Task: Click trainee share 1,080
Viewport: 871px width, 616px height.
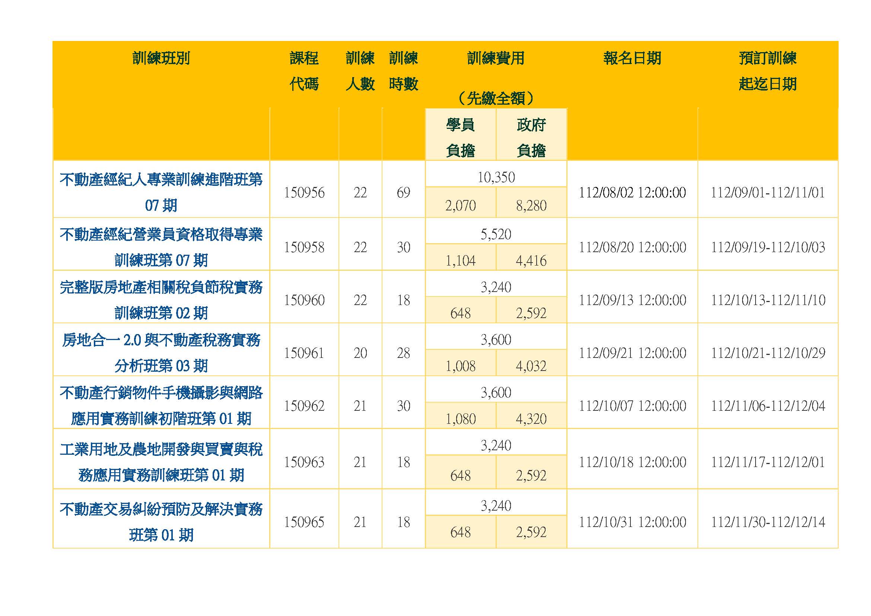Action: tap(461, 419)
